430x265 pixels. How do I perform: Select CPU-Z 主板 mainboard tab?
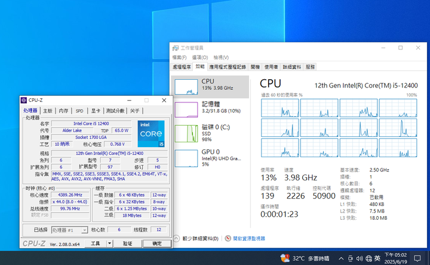48,111
